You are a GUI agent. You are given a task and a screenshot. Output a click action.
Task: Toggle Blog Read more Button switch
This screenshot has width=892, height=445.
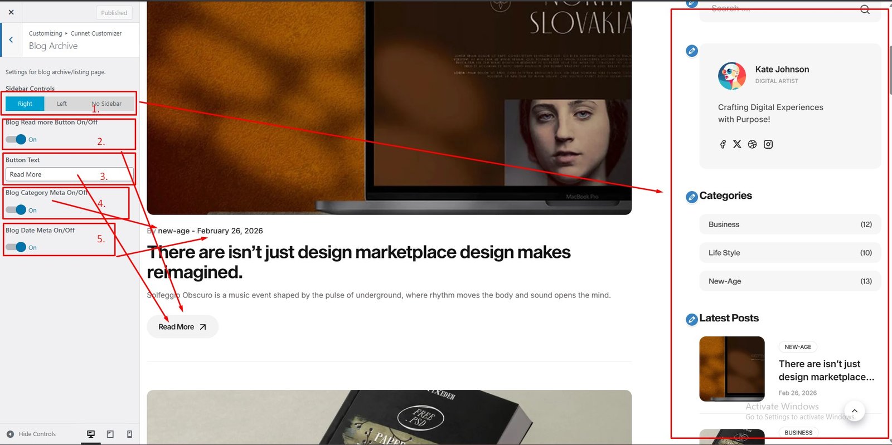pos(16,139)
